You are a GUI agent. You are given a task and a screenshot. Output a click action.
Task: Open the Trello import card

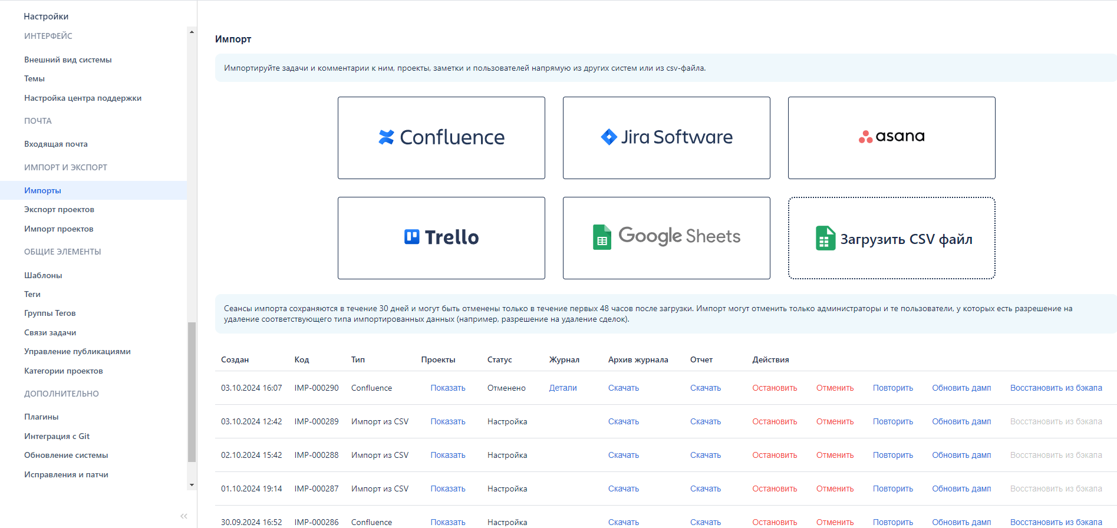pos(441,238)
